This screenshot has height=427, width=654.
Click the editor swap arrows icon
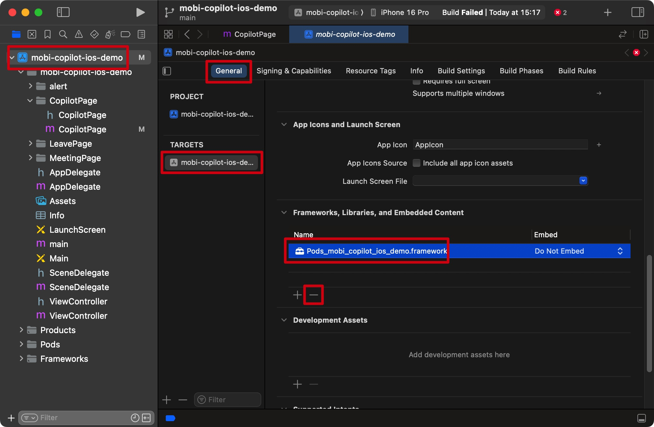(x=623, y=34)
